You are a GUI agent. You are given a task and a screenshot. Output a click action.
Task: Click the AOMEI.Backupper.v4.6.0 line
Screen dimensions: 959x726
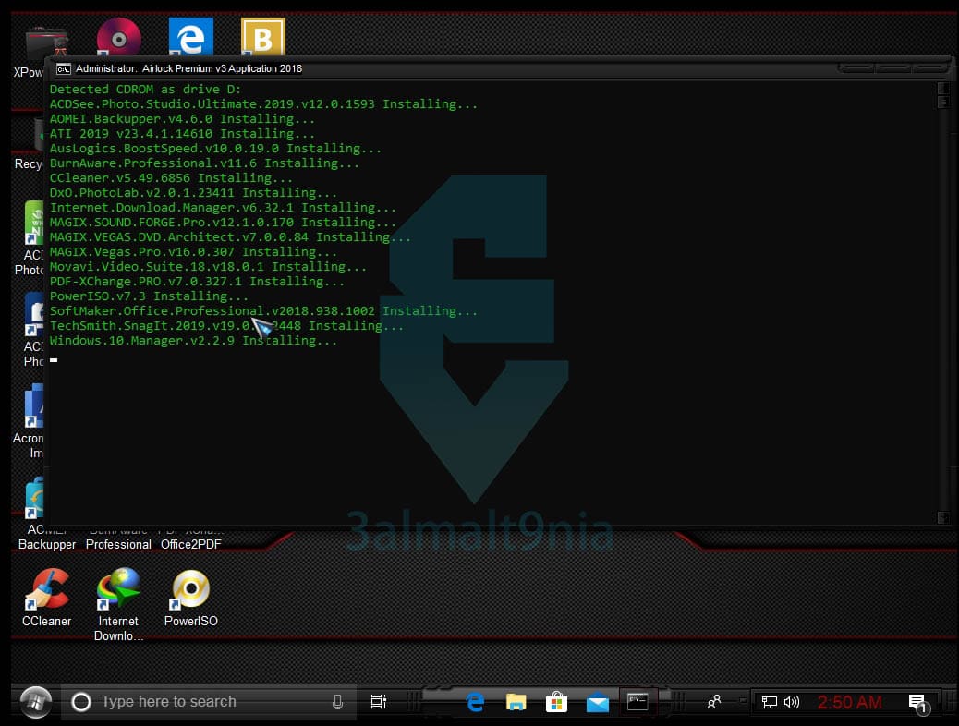pyautogui.click(x=182, y=118)
